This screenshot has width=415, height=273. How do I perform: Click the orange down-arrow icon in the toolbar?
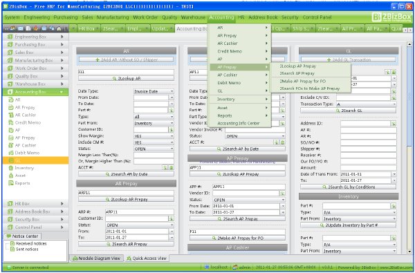point(36,28)
